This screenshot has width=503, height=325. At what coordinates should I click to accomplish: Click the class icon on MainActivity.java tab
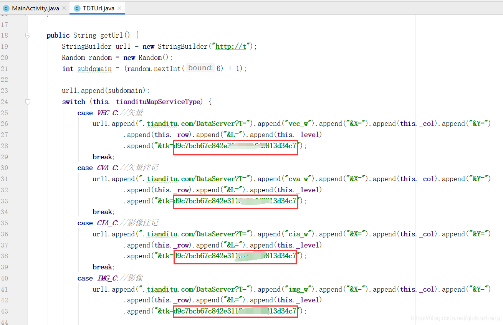6,8
